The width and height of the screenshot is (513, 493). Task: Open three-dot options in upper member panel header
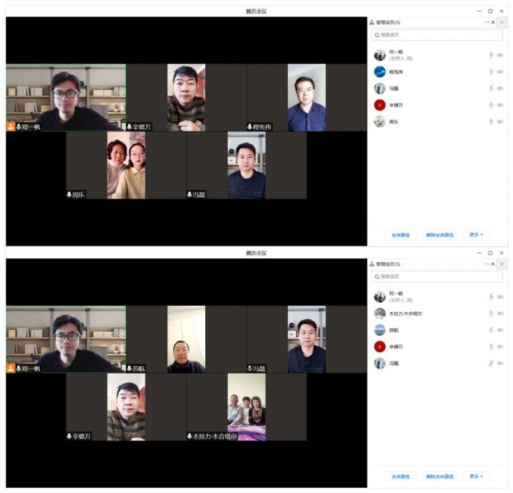pyautogui.click(x=487, y=22)
